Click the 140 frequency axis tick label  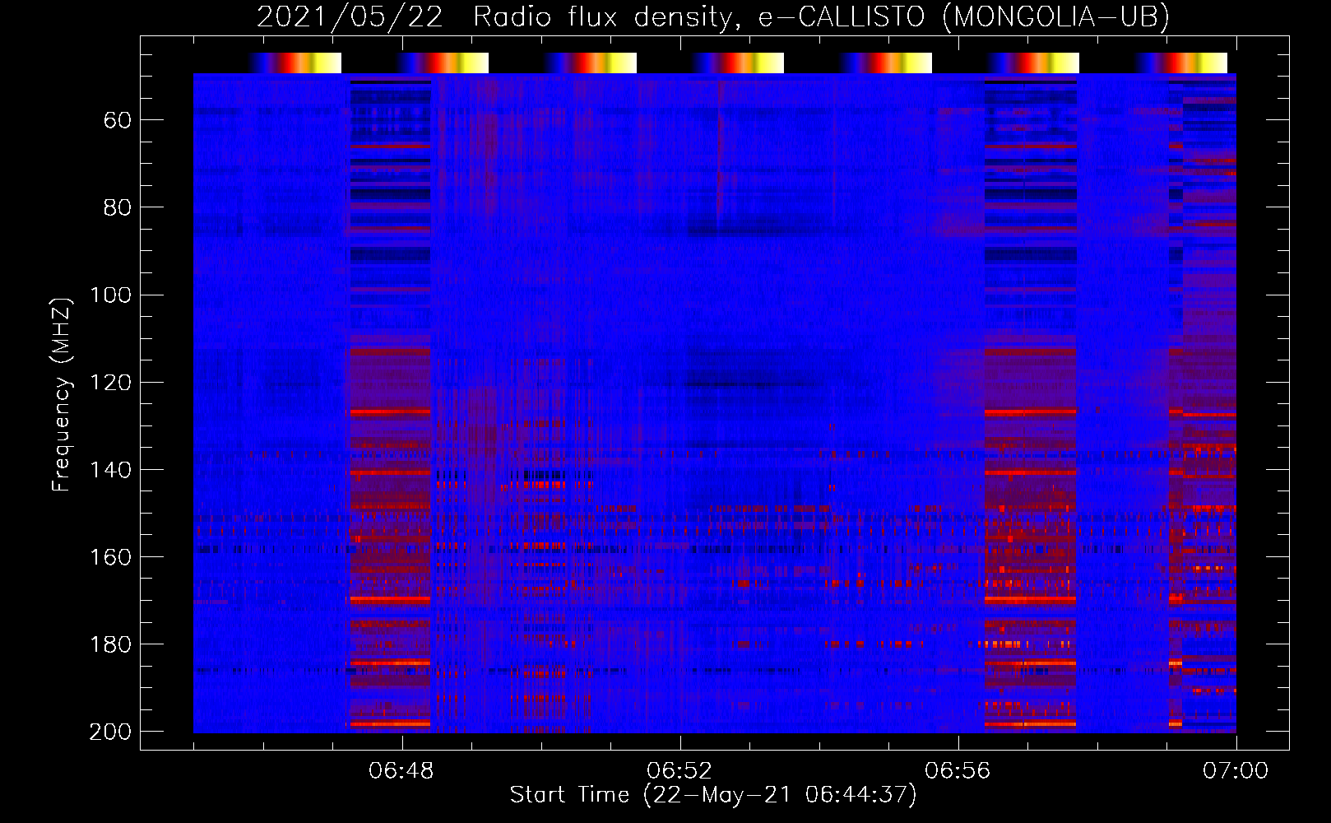(x=110, y=469)
